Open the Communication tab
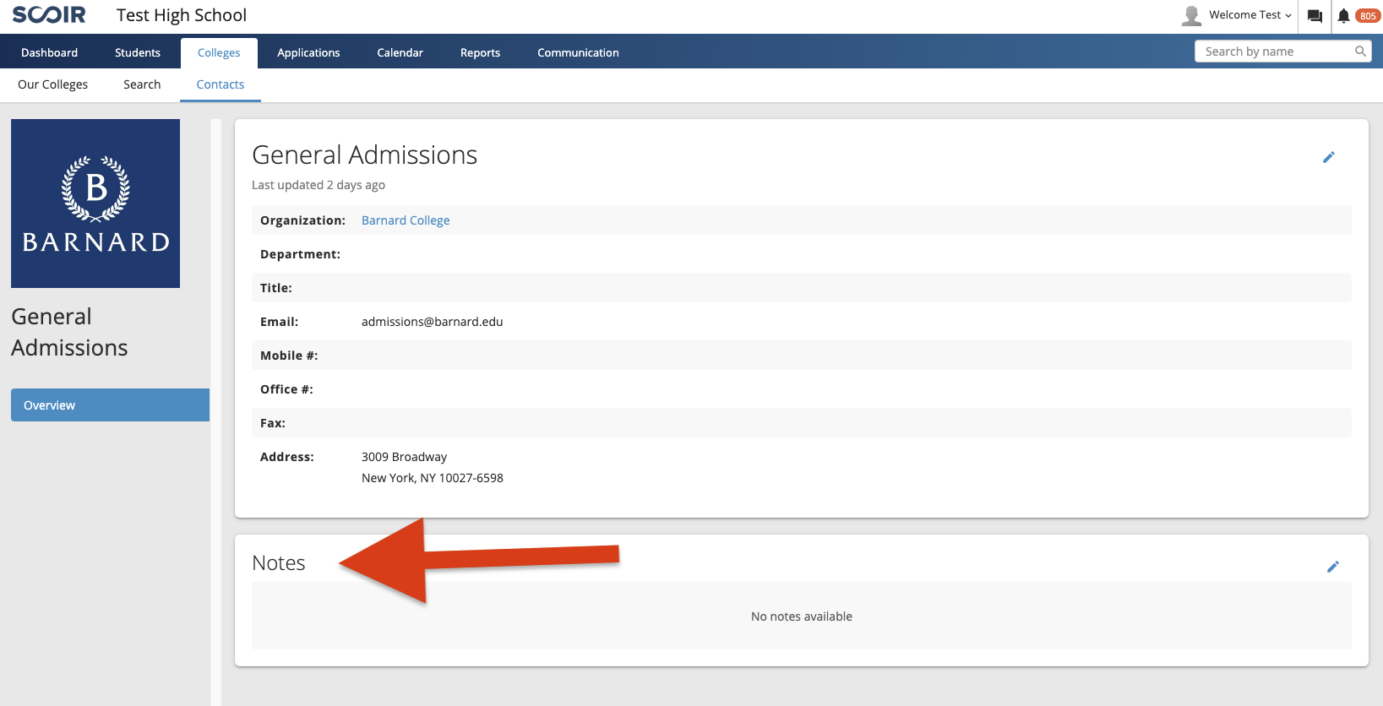Viewport: 1383px width, 706px height. [x=578, y=52]
